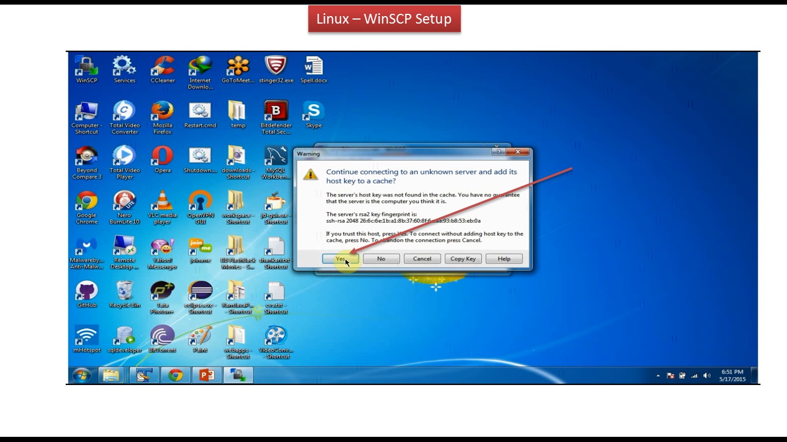Viewport: 787px width, 442px height.
Task: Select the Restart.cmd desktop icon
Action: [200, 115]
